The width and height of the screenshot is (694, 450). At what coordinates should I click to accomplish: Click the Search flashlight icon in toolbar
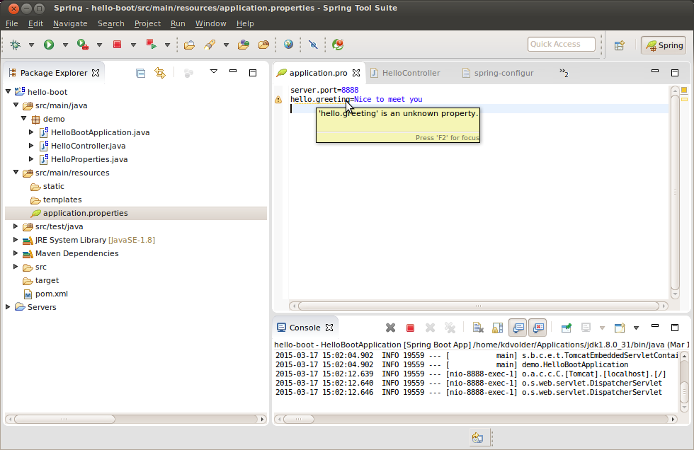tap(210, 45)
